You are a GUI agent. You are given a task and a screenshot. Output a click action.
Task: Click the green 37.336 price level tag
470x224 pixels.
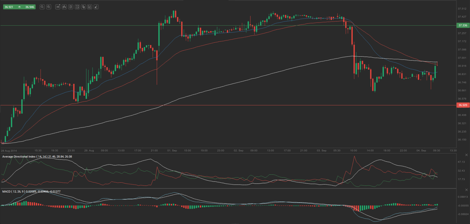[x=463, y=25]
